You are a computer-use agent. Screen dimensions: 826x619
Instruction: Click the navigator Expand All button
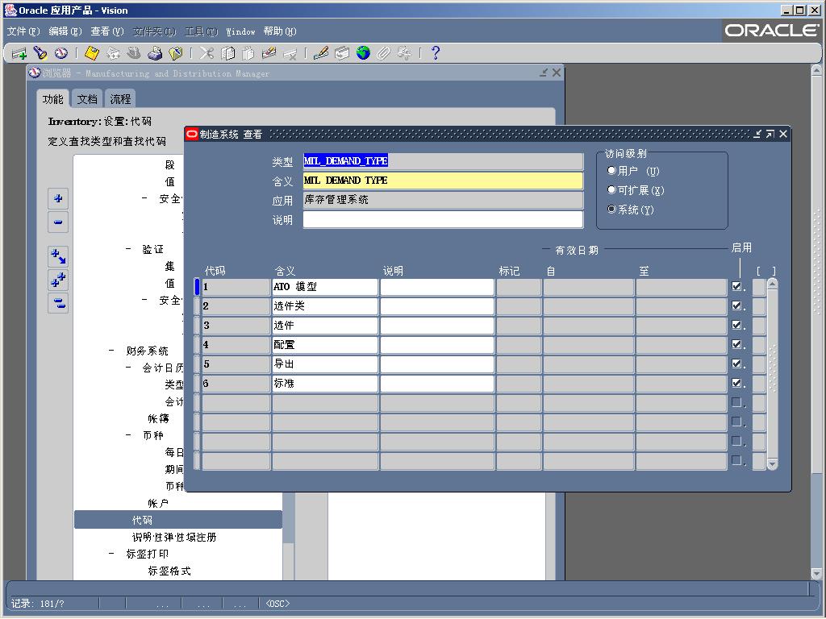[x=58, y=280]
